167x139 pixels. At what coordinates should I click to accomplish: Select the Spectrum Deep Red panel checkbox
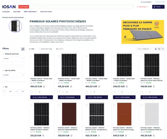pyautogui.click(x=59, y=105)
